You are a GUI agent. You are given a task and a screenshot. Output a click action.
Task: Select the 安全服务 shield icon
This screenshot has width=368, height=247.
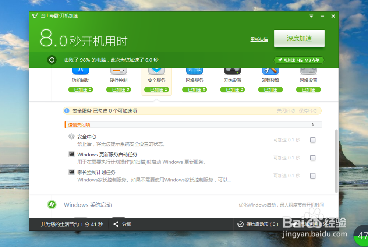pos(156,71)
